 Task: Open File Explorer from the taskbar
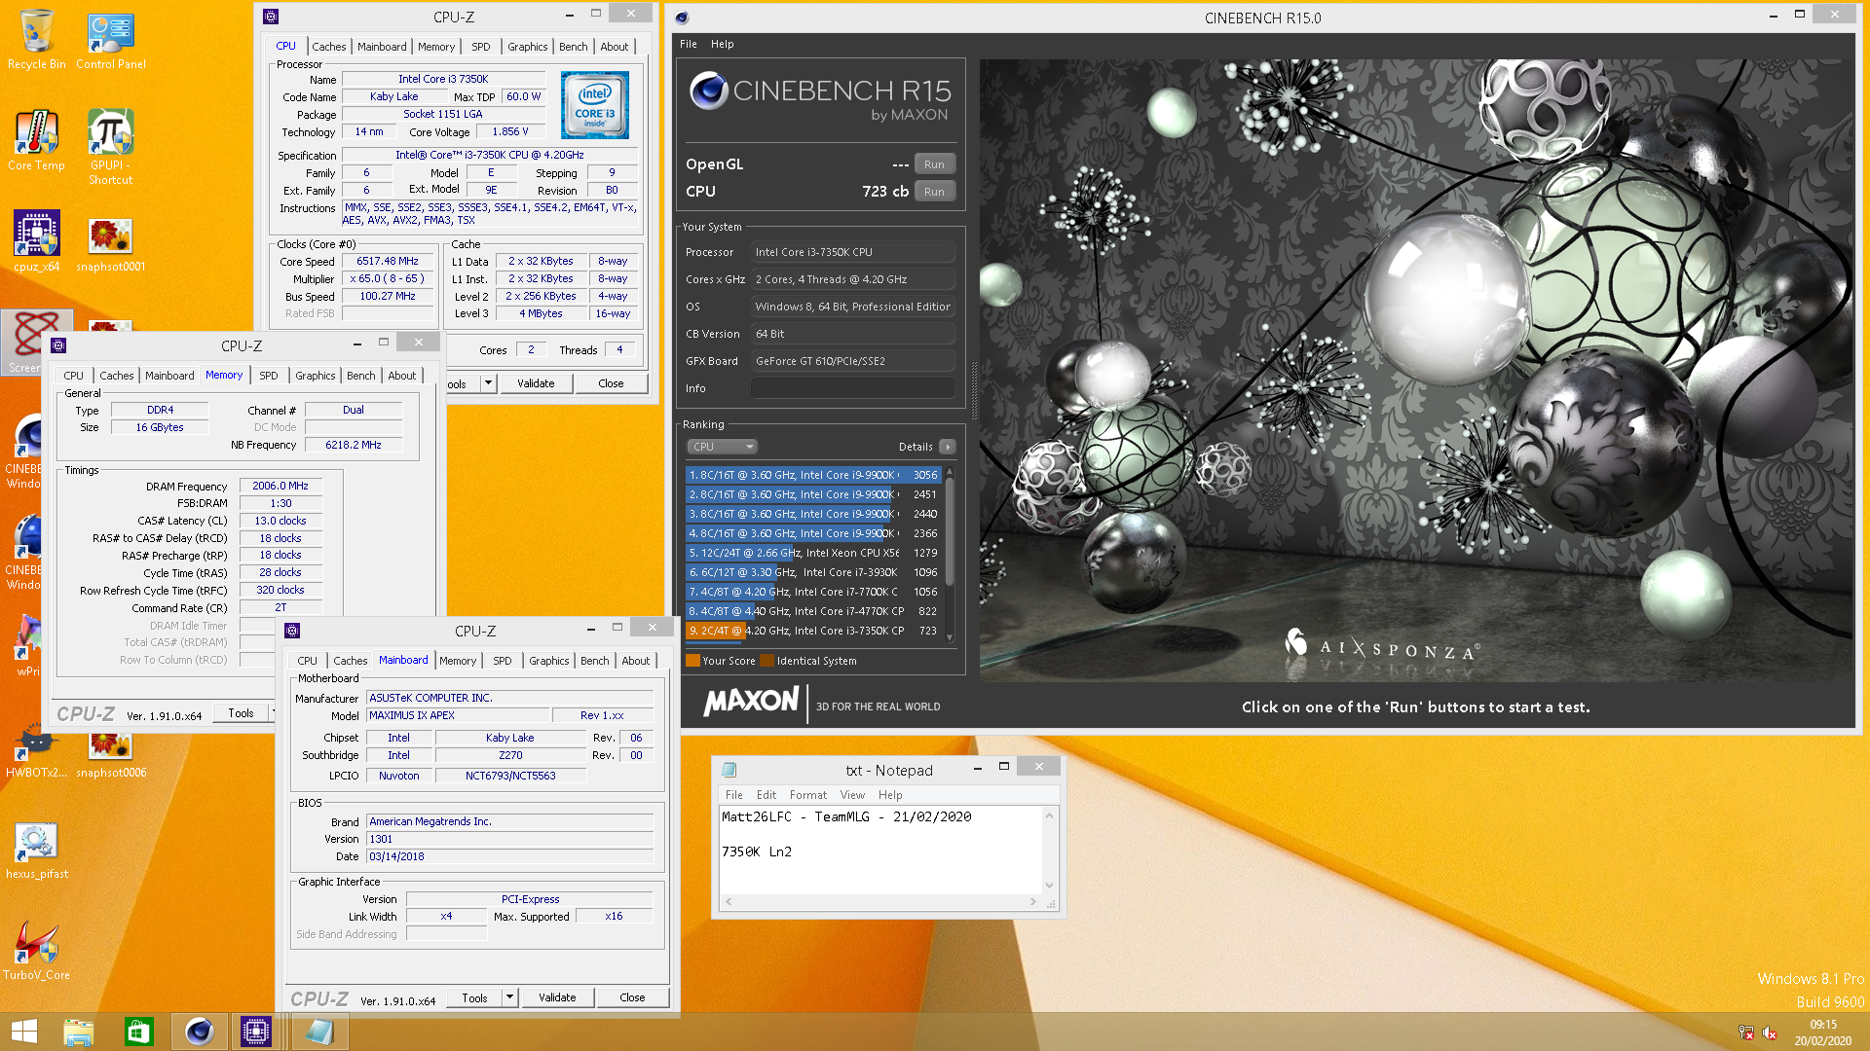[x=79, y=1032]
